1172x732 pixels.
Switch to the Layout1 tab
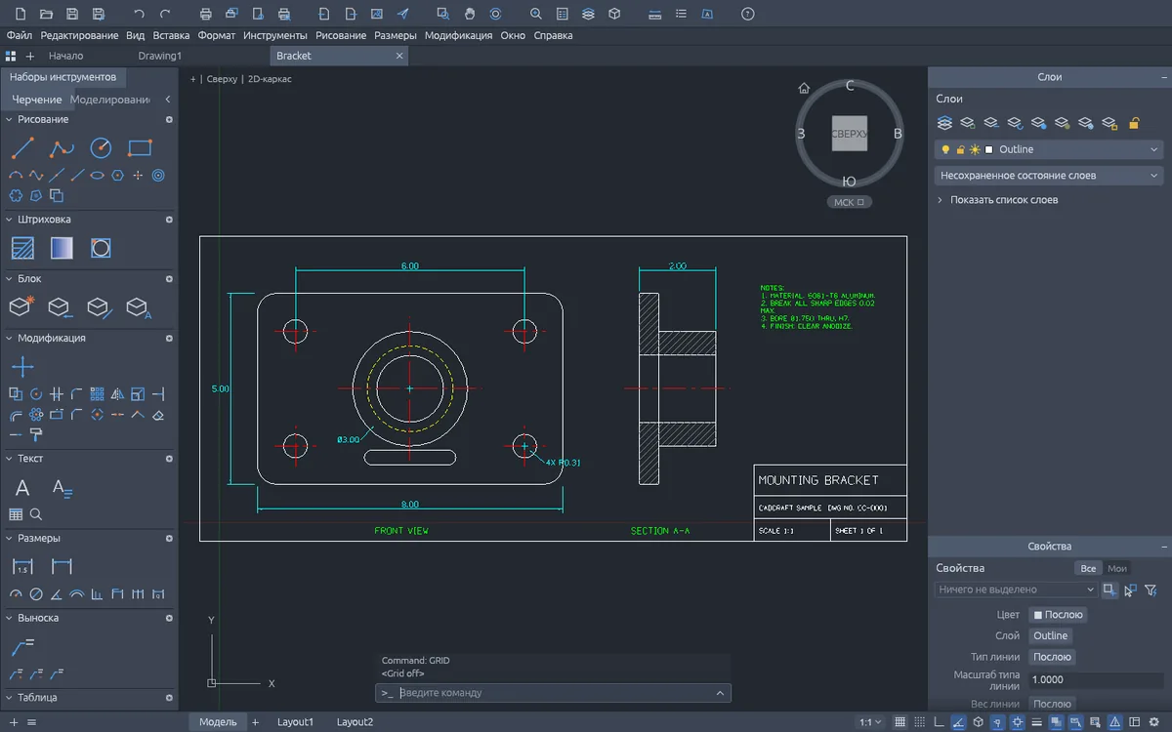[296, 722]
